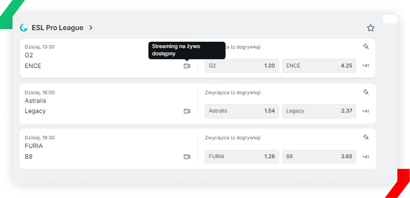Open live stream camera for FURIA vs B8
This screenshot has height=198, width=410.
187,157
